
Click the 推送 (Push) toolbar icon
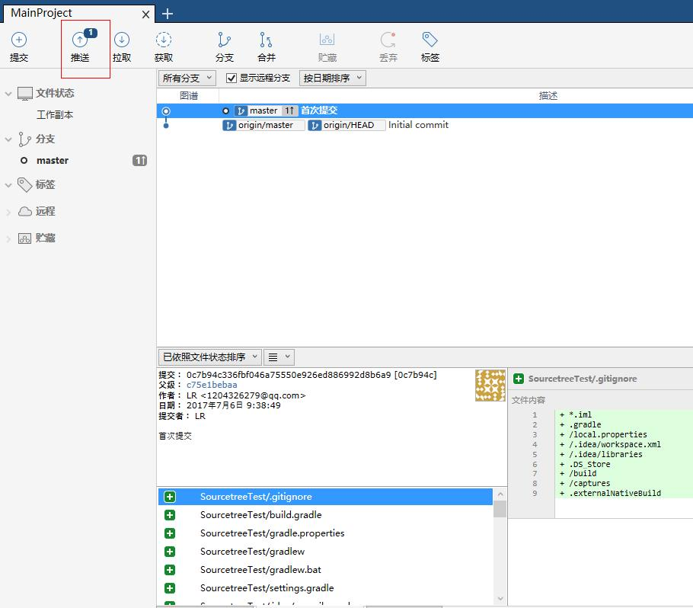tap(80, 40)
